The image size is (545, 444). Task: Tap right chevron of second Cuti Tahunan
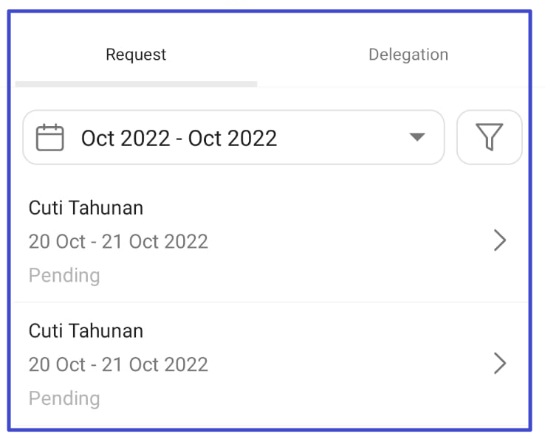[500, 364]
